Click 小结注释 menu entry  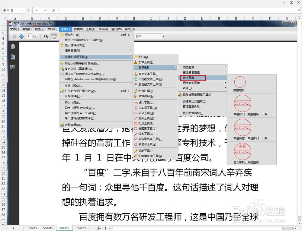click(96, 86)
